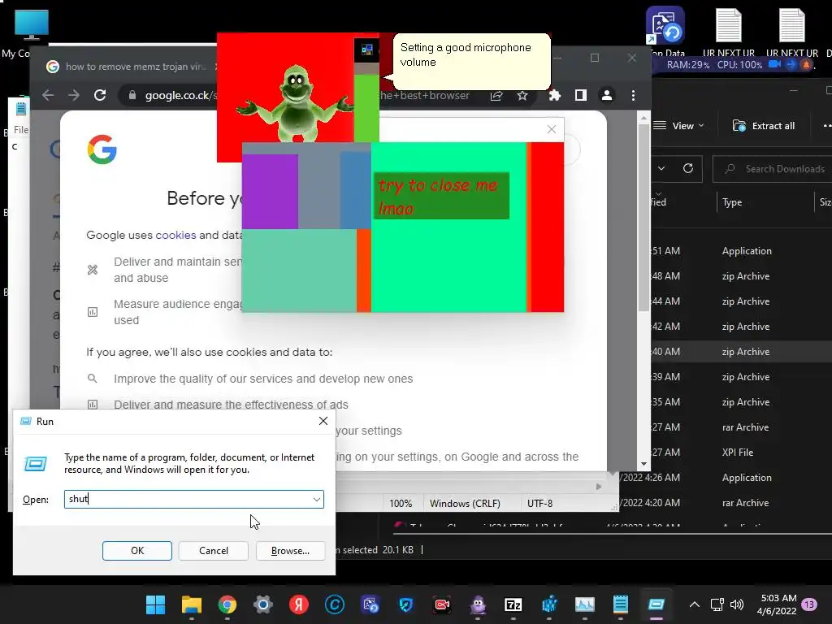832x624 pixels.
Task: Click Chrome page scrollbar up arrow
Action: (x=643, y=117)
